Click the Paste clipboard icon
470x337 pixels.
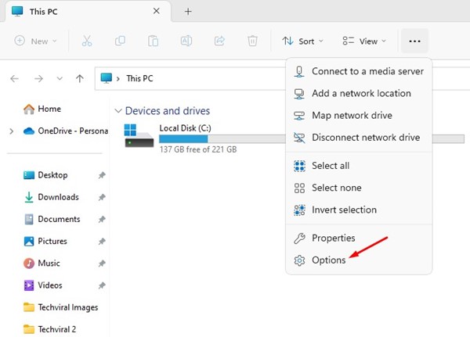154,41
